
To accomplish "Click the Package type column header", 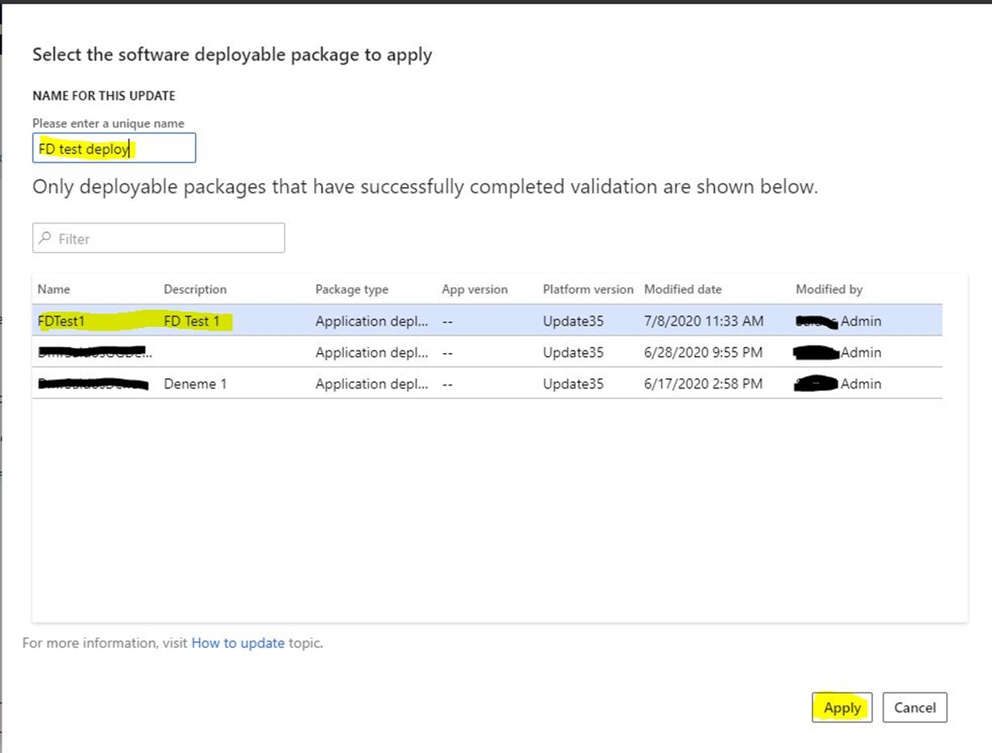I will [352, 289].
